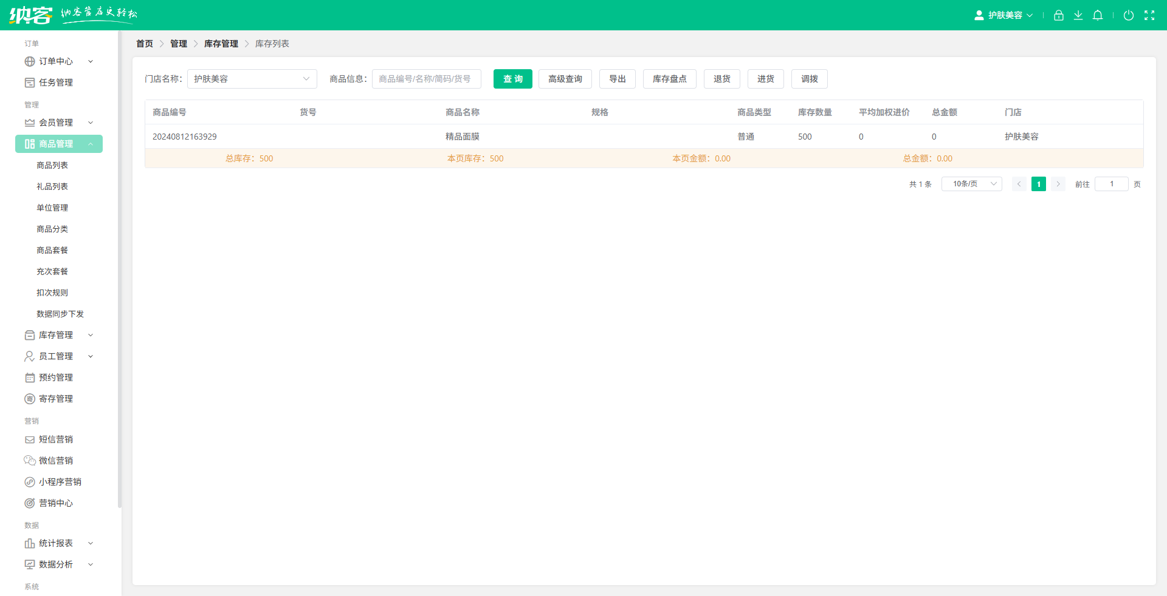The height and width of the screenshot is (596, 1167).
Task: Switch to 库存管理 in the breadcrumb
Action: point(221,43)
